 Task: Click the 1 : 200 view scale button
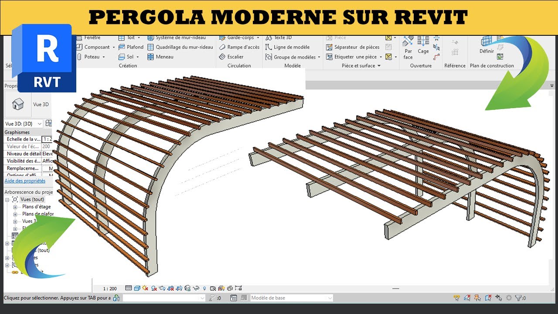[x=110, y=289]
